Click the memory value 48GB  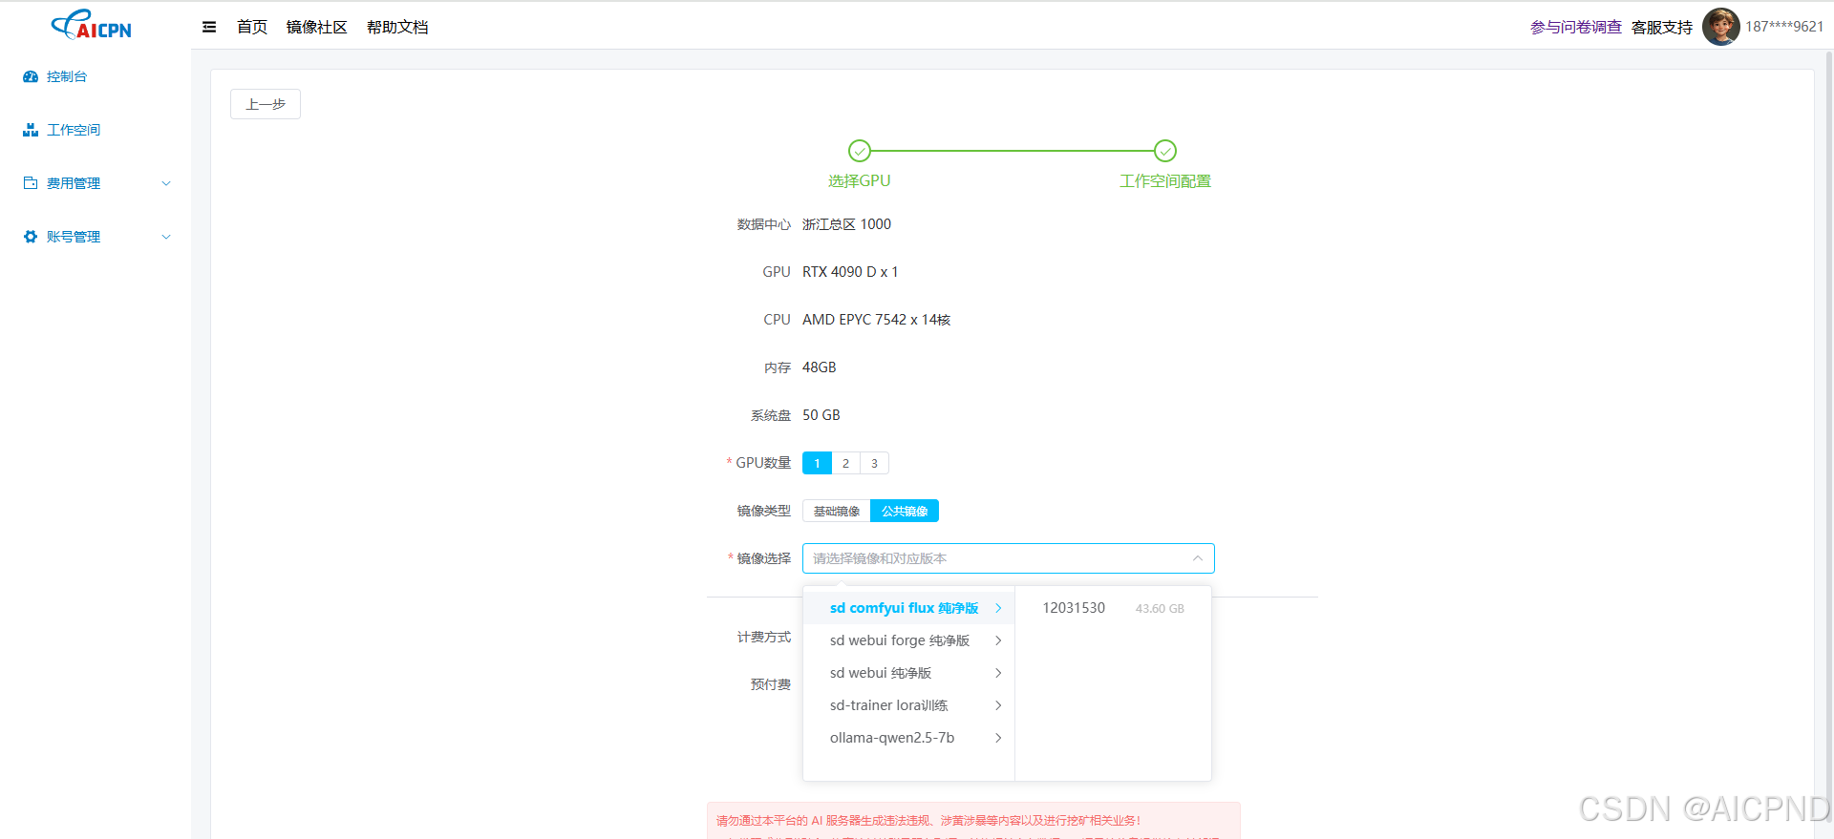820,367
